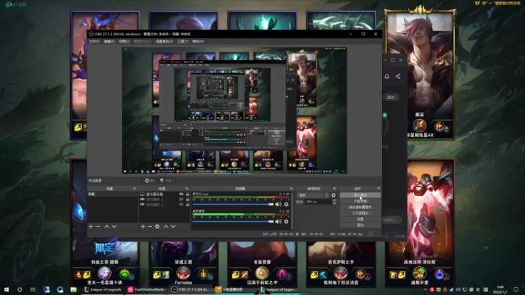Click 惩戒之箭 champion card
525x295 pixels.
tap(184, 264)
